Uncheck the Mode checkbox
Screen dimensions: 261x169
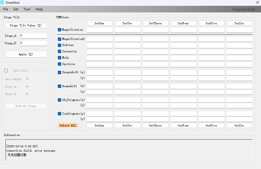pos(59,58)
